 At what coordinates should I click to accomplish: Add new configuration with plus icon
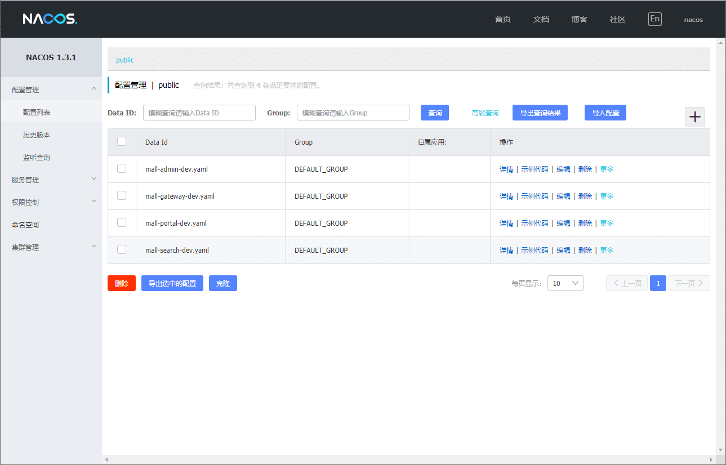tap(695, 117)
